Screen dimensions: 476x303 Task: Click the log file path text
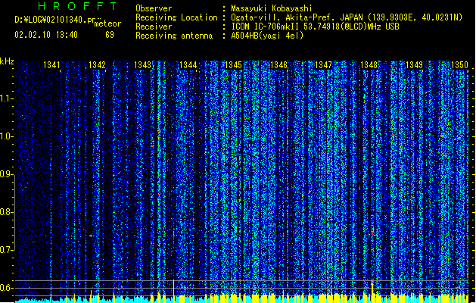coord(54,20)
